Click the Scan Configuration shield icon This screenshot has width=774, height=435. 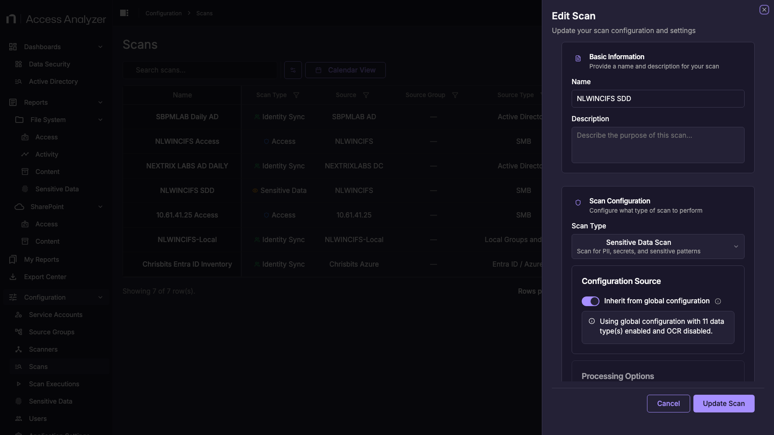[x=578, y=203]
